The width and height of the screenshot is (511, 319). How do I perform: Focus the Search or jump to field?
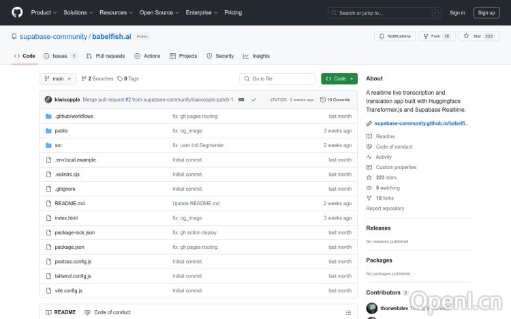click(x=384, y=13)
